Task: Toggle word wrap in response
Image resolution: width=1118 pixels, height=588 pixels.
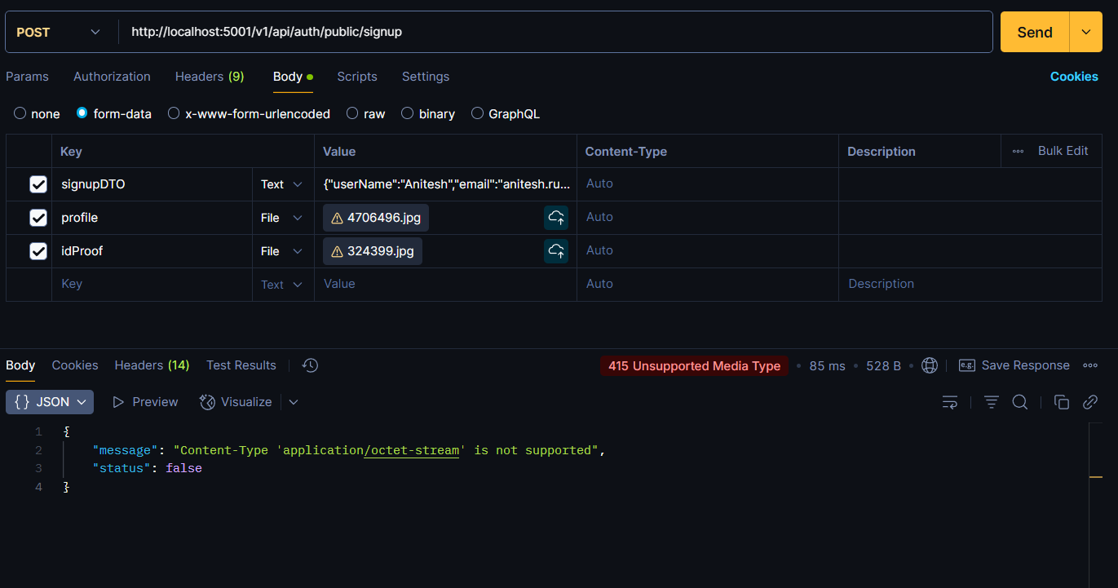Action: coord(950,402)
